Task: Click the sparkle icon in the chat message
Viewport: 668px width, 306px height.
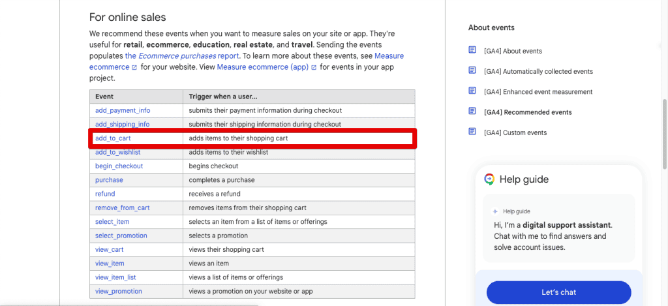Action: 496,211
